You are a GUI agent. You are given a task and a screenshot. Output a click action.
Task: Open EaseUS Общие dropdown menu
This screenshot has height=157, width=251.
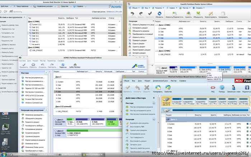point(134,8)
